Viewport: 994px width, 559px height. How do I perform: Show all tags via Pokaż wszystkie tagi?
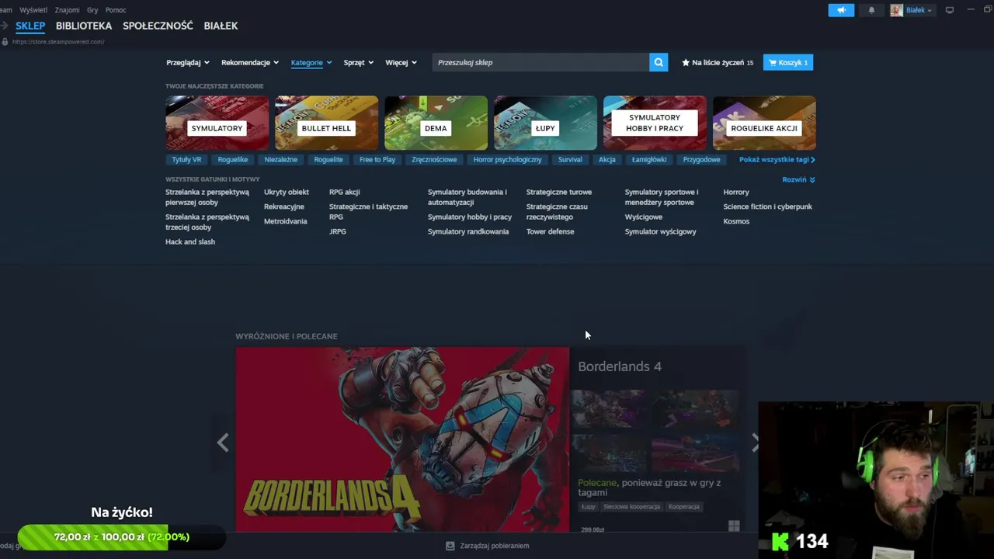(x=777, y=159)
